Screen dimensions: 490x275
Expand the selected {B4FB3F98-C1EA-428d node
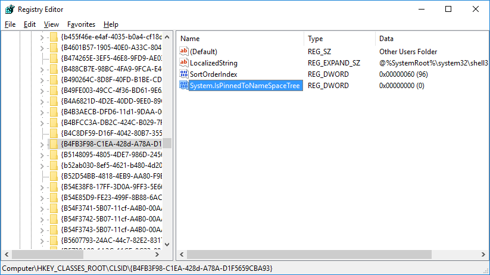tap(42, 145)
